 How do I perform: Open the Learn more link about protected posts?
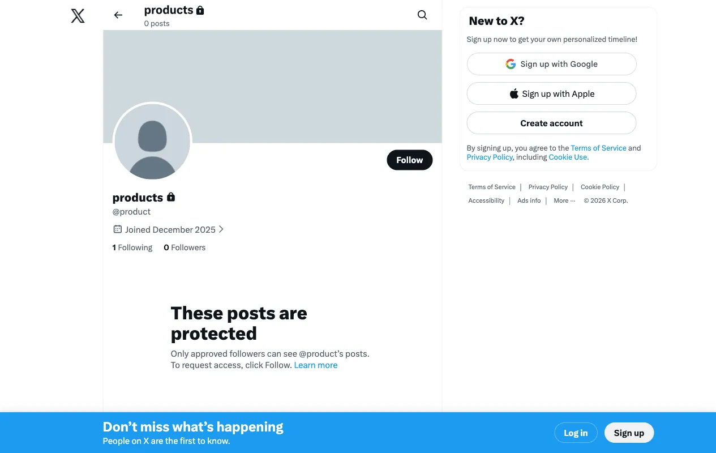pos(315,365)
